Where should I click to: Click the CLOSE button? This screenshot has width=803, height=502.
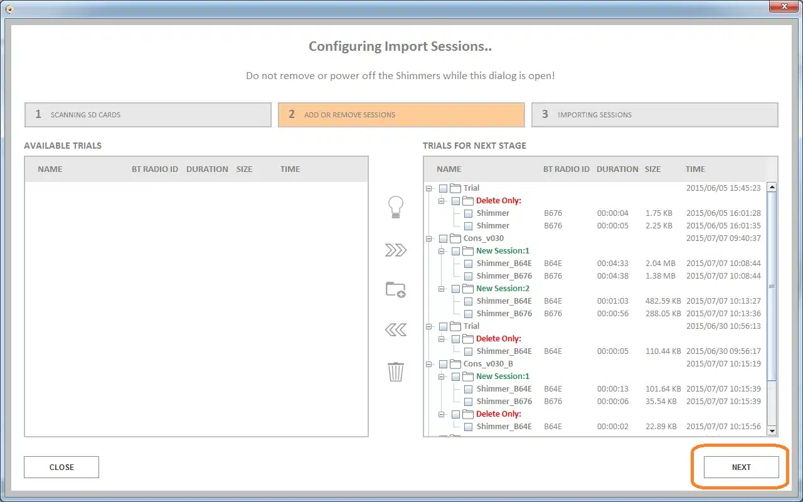coord(61,467)
